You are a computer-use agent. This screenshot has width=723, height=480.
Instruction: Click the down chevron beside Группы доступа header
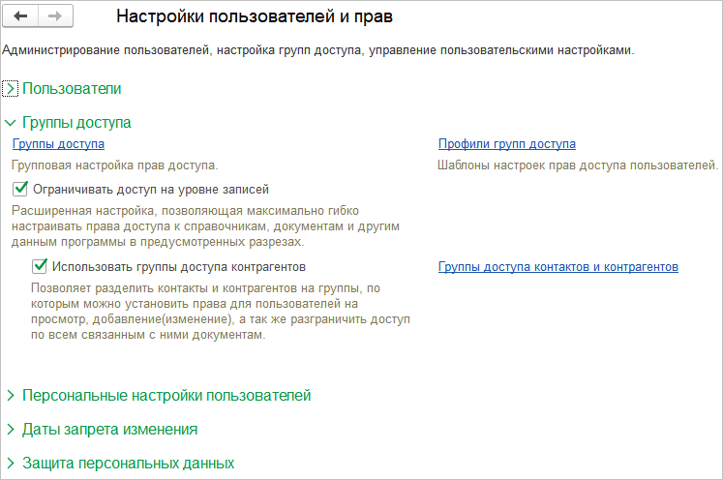[x=11, y=123]
